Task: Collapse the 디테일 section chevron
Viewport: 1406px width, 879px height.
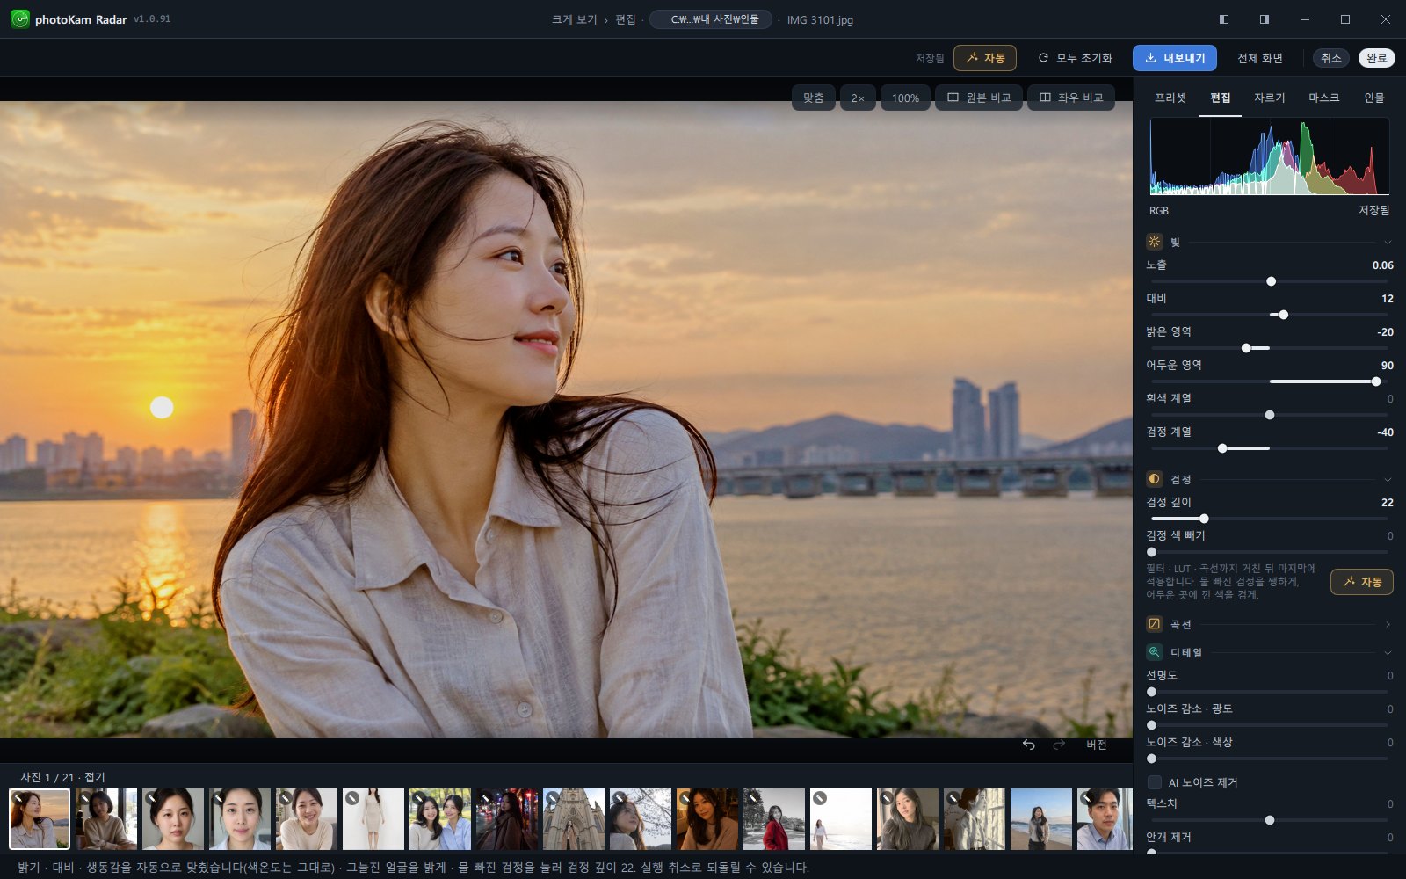Action: click(1388, 652)
